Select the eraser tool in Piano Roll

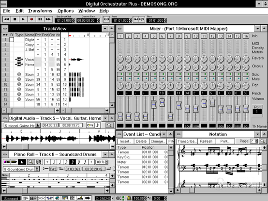coord(6,162)
